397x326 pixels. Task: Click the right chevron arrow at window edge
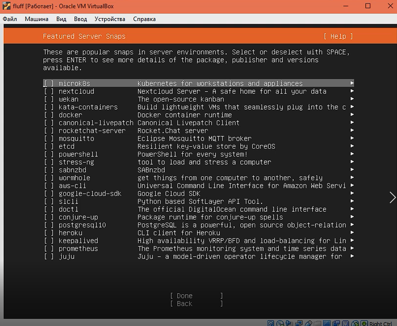click(x=393, y=197)
